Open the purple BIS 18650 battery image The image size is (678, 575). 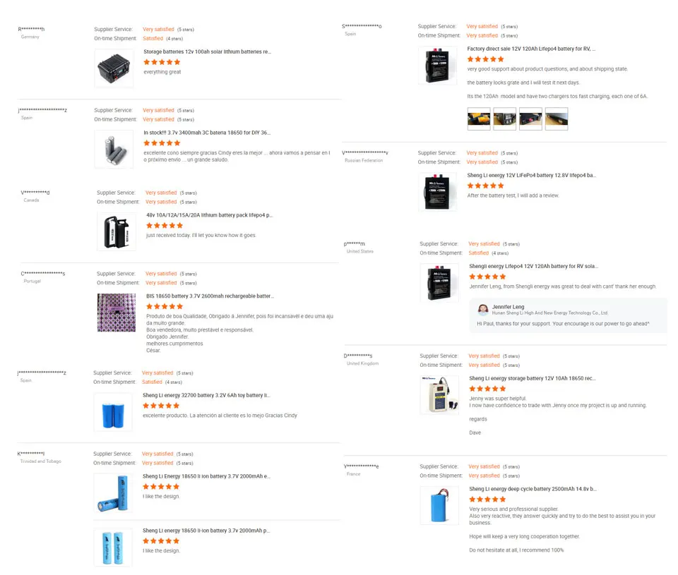coord(117,313)
